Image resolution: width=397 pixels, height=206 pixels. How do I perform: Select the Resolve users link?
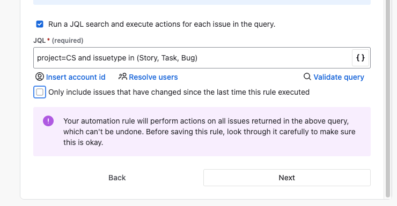point(153,77)
